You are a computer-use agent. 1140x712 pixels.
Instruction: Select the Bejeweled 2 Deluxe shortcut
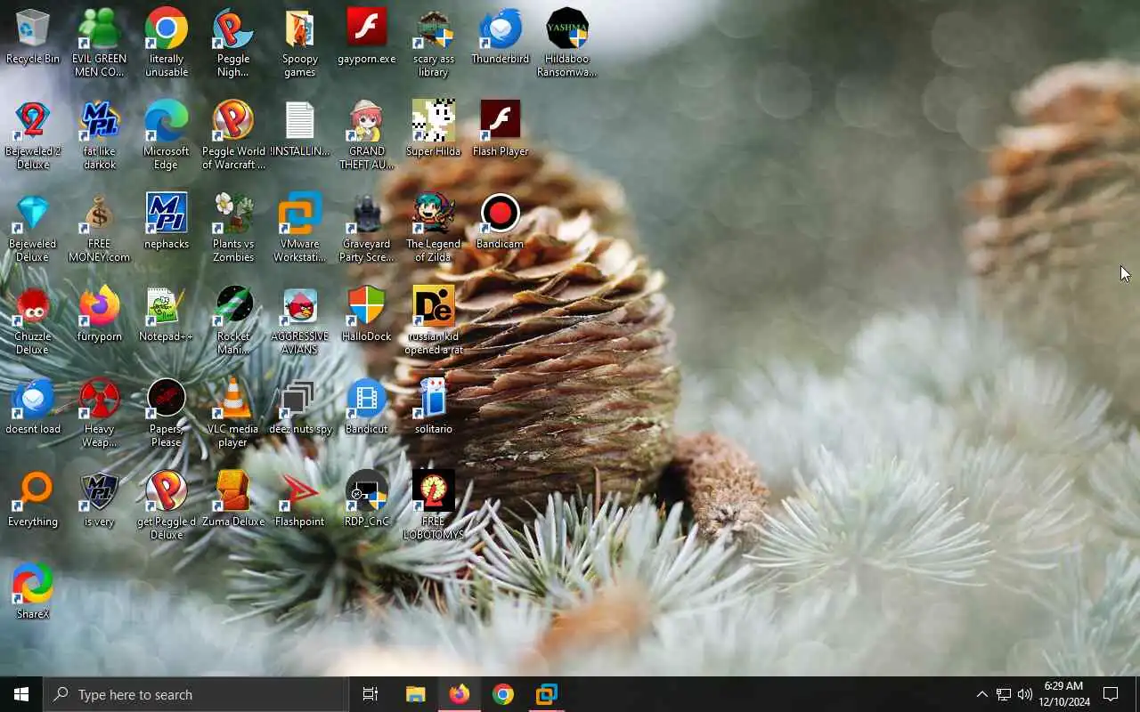pyautogui.click(x=33, y=136)
